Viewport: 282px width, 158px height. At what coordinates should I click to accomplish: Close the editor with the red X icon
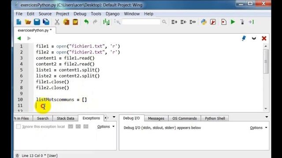(x=264, y=38)
